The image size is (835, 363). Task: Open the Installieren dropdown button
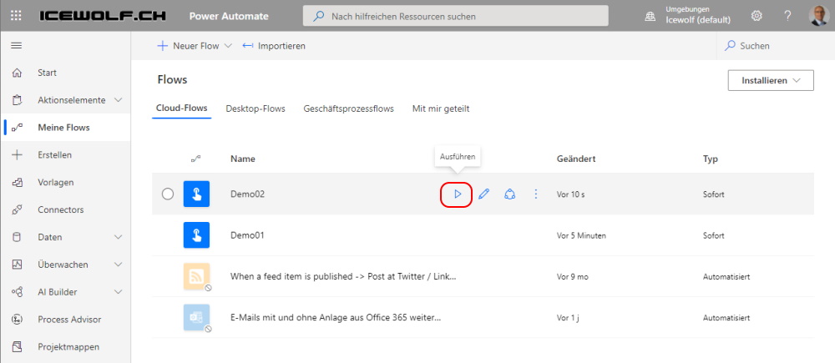[x=771, y=80]
